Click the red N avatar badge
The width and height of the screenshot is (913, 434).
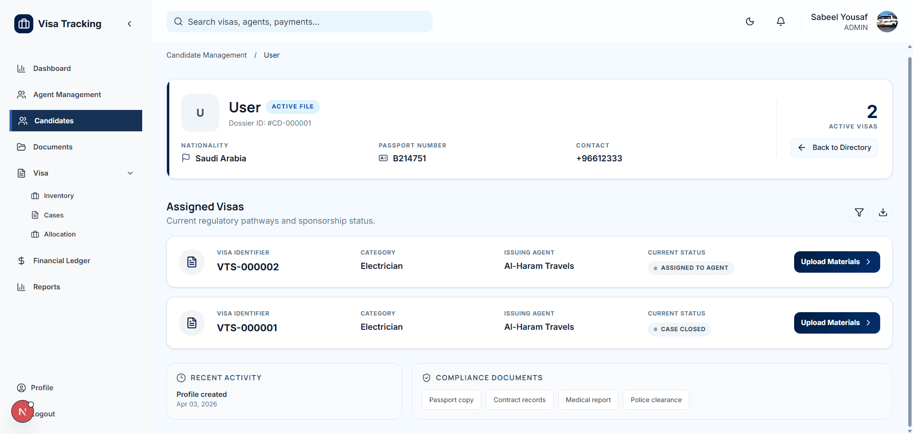click(x=22, y=412)
